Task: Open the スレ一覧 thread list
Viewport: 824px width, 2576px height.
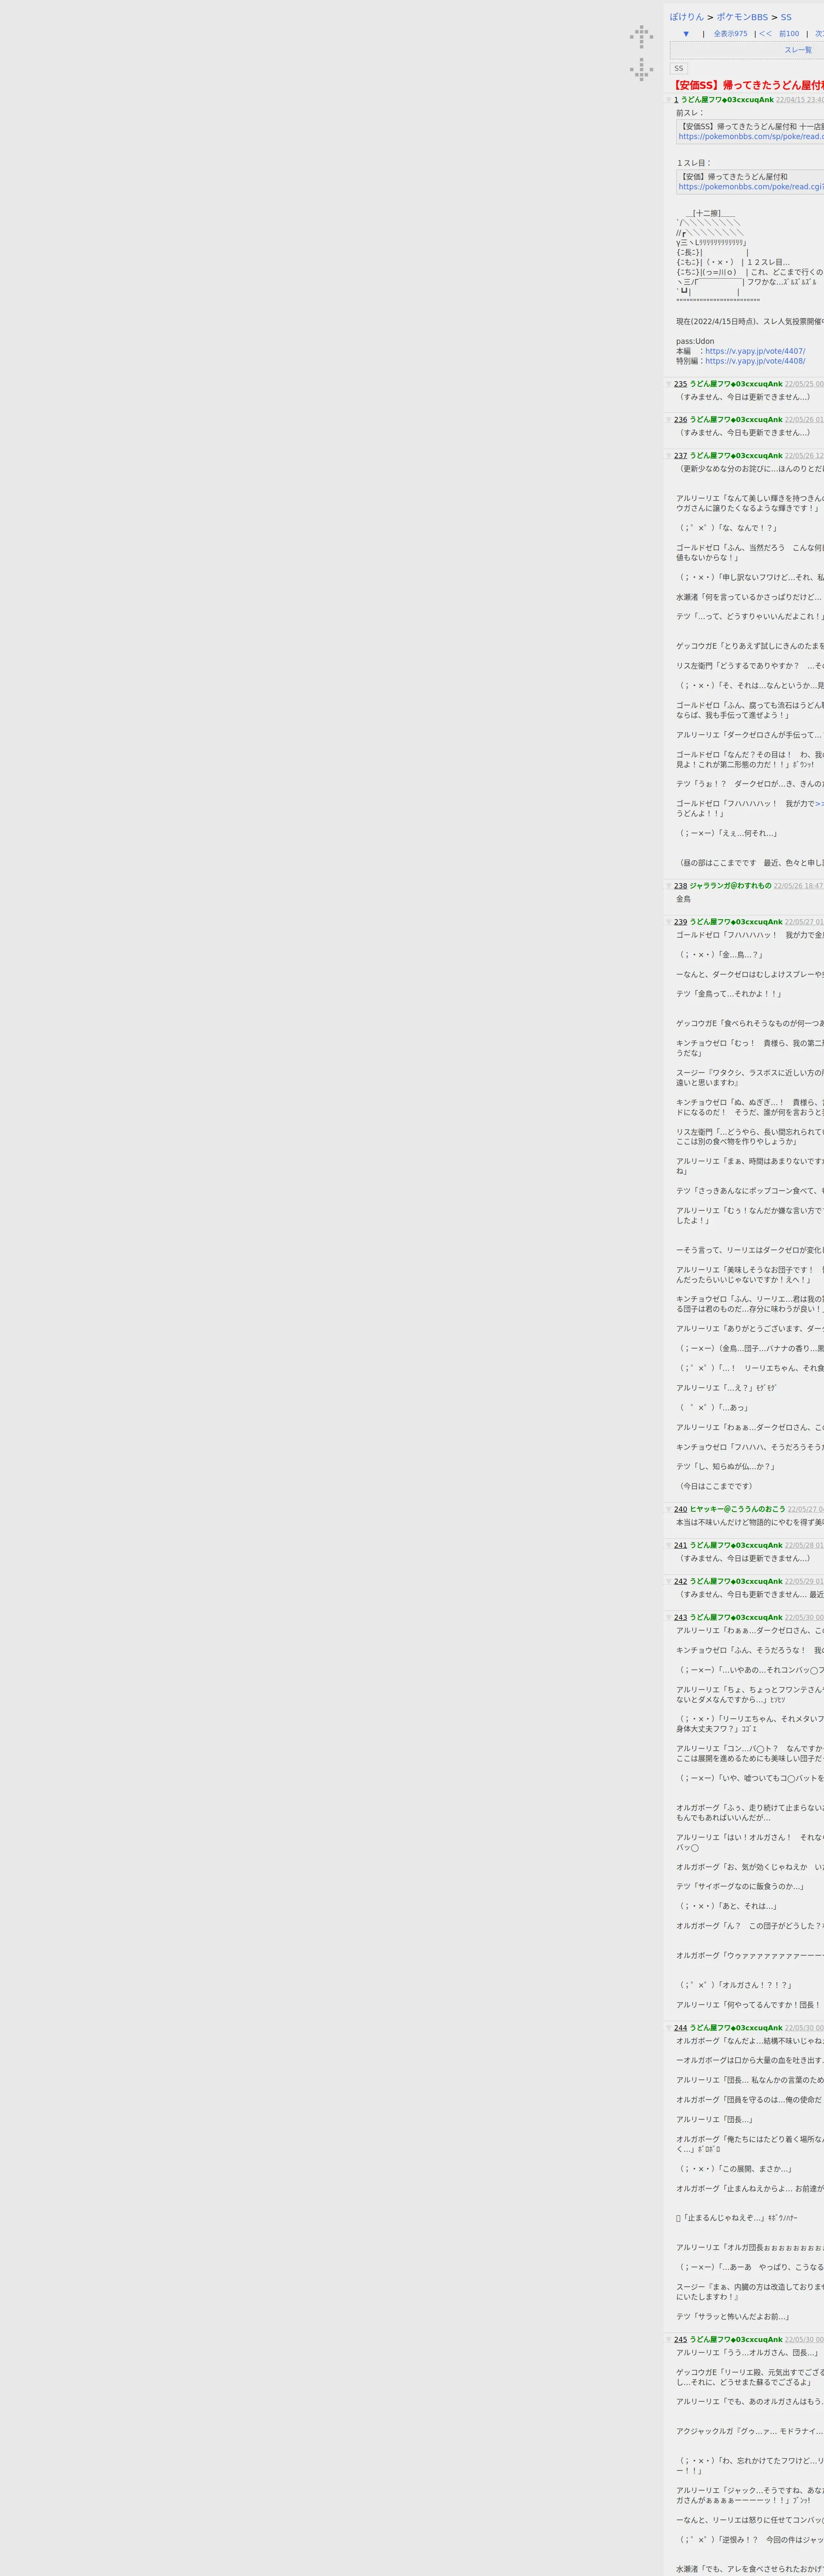Action: click(798, 50)
